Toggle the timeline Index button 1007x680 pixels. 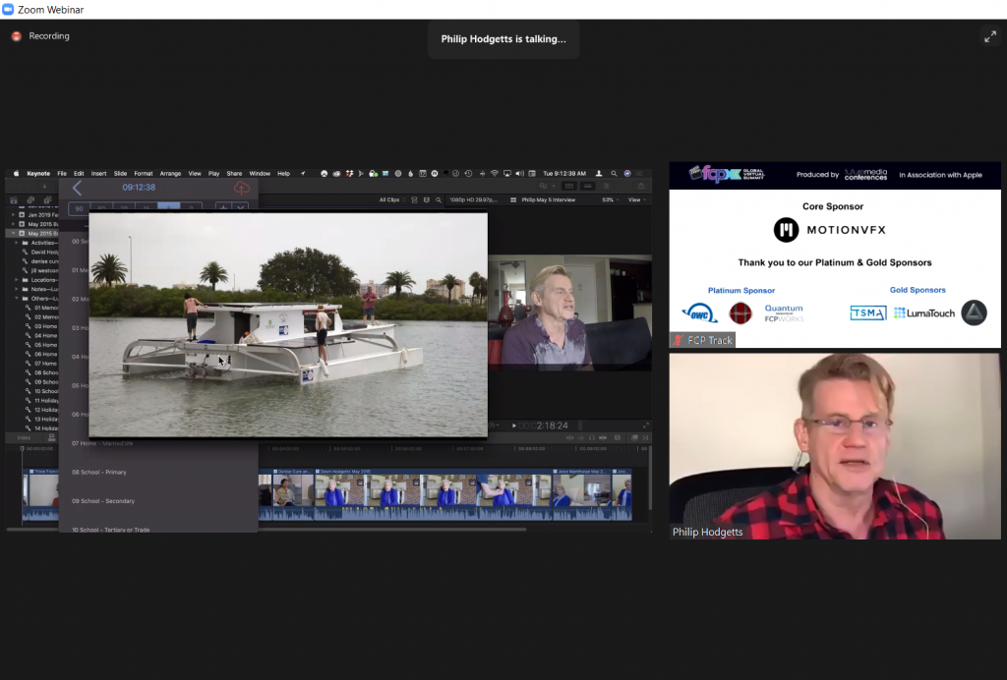coord(25,437)
